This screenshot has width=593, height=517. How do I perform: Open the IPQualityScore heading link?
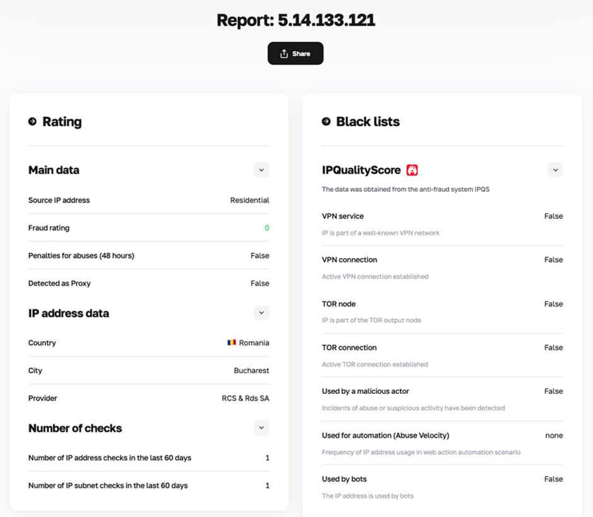361,170
